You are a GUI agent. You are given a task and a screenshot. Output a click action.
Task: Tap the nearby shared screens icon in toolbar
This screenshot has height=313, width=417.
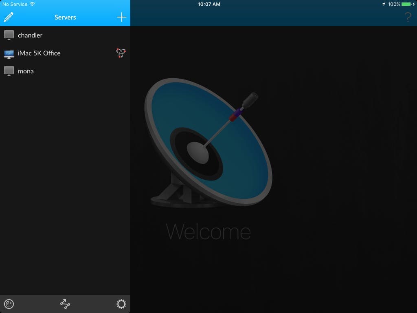(x=65, y=304)
